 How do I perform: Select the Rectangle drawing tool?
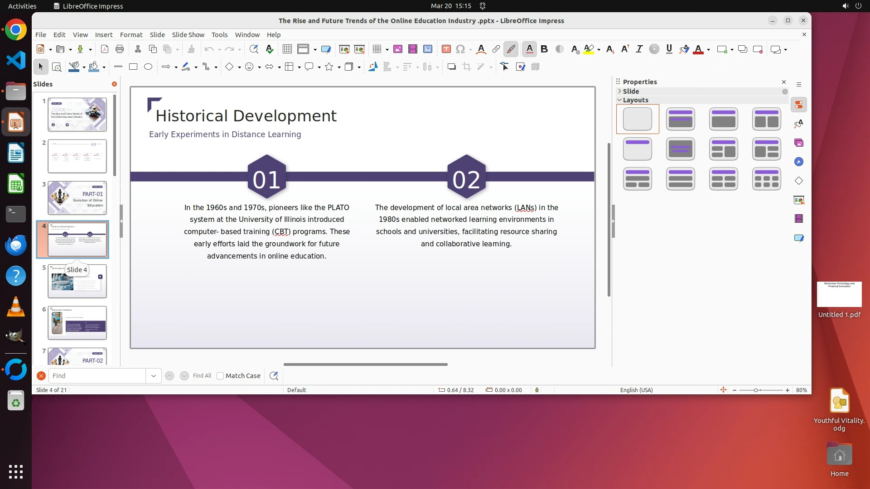(133, 67)
